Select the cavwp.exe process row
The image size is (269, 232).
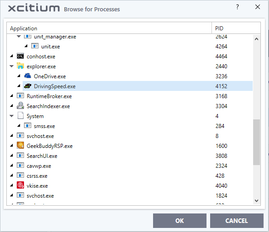tap(130, 166)
